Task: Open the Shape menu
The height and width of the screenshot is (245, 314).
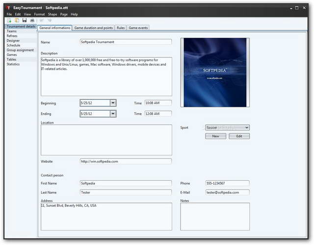Action: coord(52,14)
